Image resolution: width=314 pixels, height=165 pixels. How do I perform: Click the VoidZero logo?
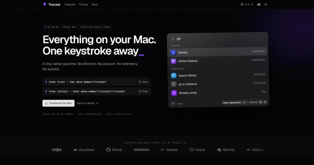coord(256,150)
